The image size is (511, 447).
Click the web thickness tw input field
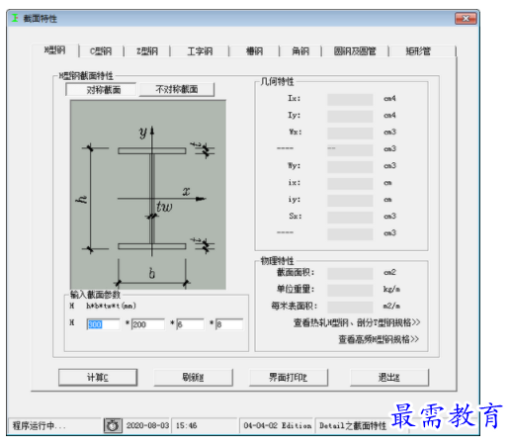pyautogui.click(x=191, y=324)
